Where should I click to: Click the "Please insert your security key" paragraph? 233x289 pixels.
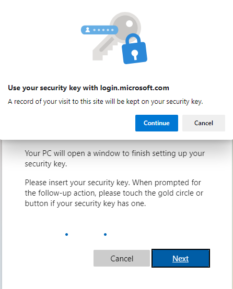click(114, 193)
